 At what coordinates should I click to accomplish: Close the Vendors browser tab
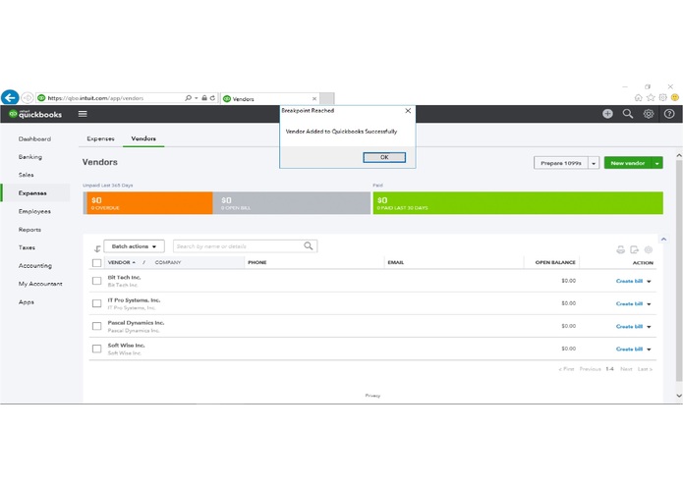[x=314, y=99]
